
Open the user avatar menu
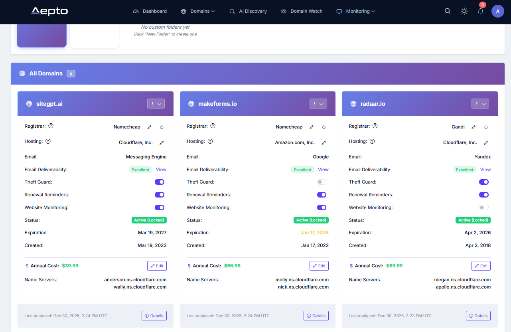point(497,11)
